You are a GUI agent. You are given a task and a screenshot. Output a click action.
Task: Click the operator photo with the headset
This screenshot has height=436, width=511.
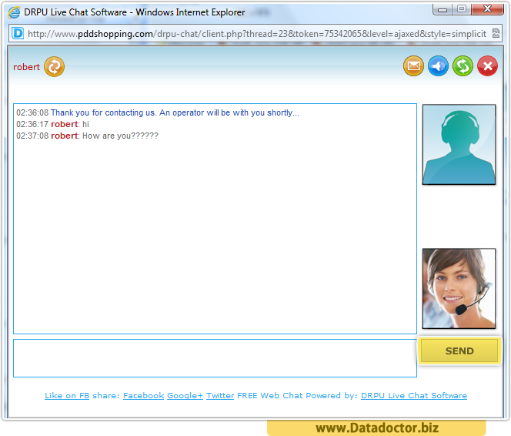pyautogui.click(x=459, y=288)
